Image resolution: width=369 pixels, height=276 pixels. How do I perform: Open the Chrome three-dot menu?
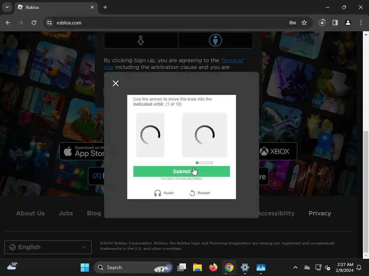tap(361, 23)
